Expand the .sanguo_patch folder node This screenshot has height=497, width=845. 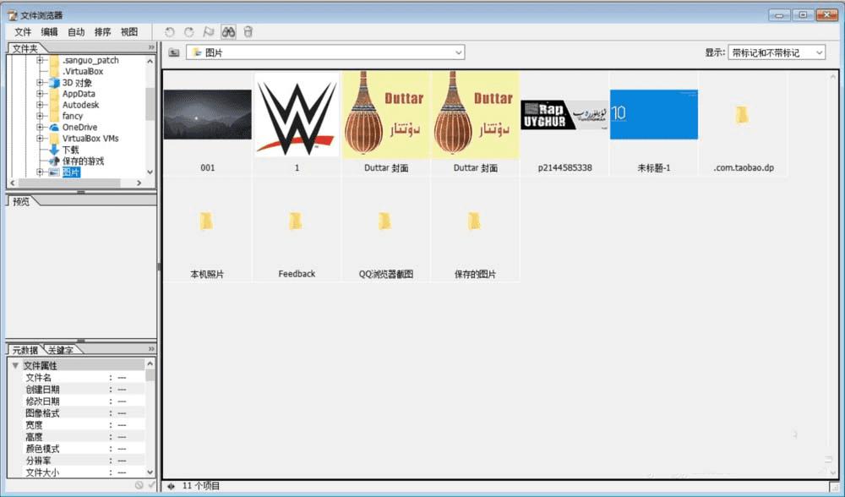[x=40, y=60]
